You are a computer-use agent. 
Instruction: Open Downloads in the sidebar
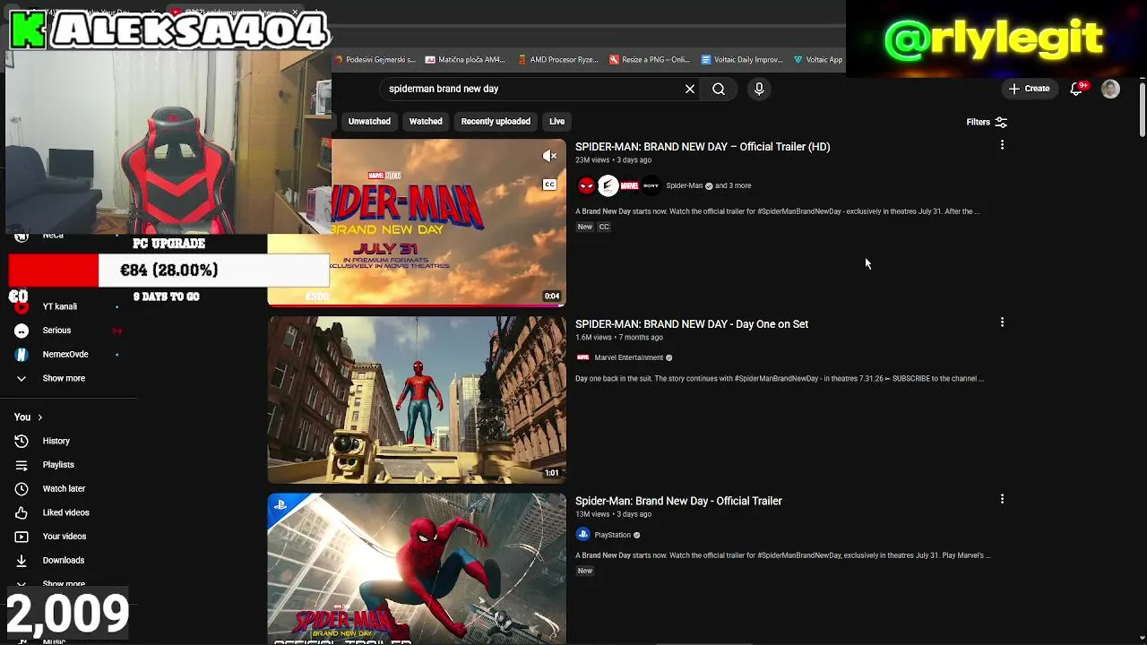63,560
